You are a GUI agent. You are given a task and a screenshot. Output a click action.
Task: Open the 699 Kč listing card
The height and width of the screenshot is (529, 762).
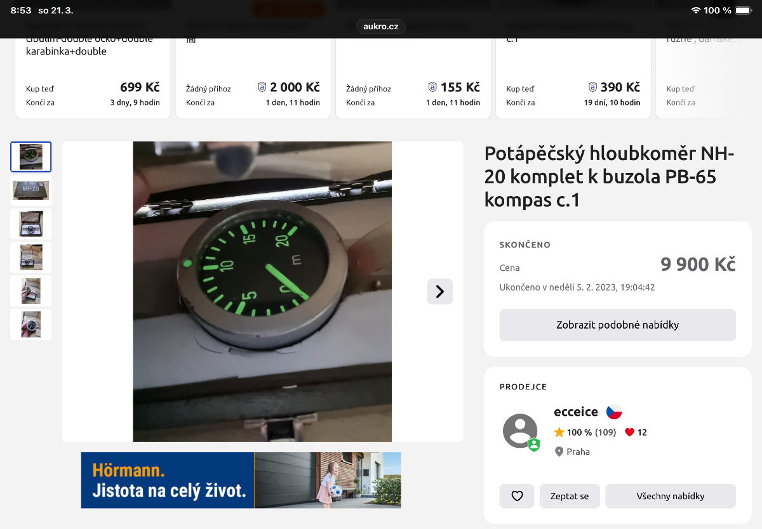pos(93,76)
